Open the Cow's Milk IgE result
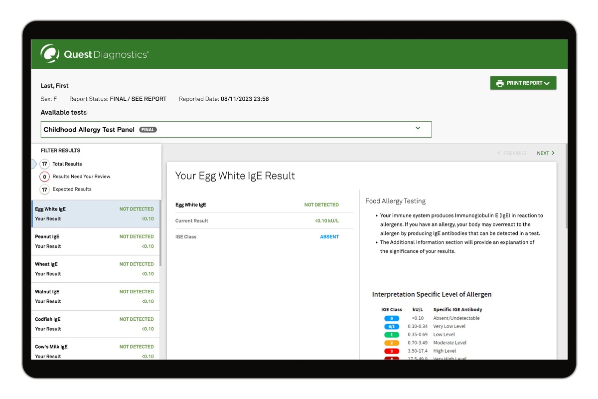 click(x=95, y=351)
